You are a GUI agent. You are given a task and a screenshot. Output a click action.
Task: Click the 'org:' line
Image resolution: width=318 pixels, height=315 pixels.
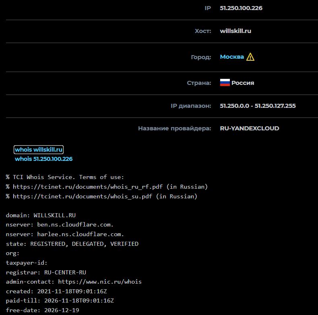click(x=12, y=253)
